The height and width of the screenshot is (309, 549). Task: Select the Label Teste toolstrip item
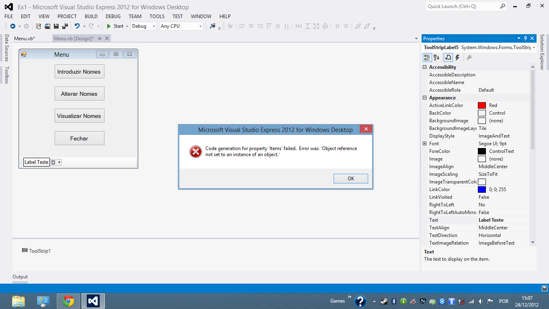tap(37, 162)
